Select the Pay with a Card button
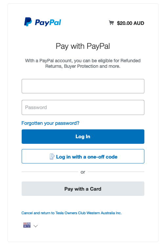 pos(83,189)
